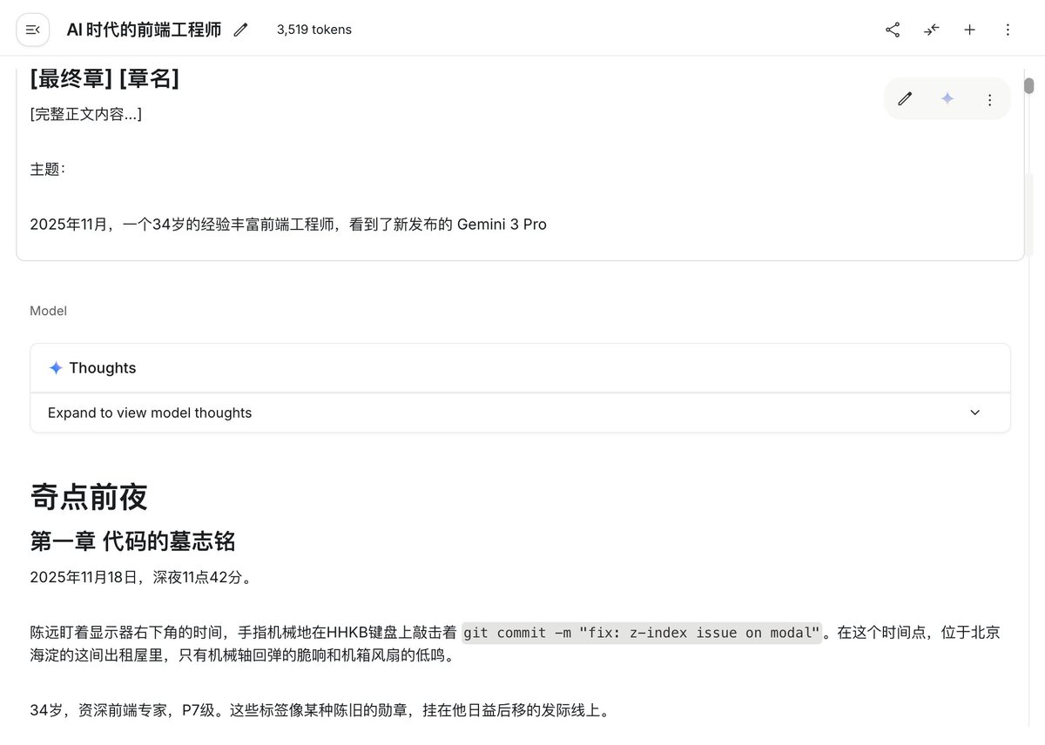Select the title AI 时代的前端工程师
Viewport: 1045px width, 745px height.
click(x=144, y=30)
